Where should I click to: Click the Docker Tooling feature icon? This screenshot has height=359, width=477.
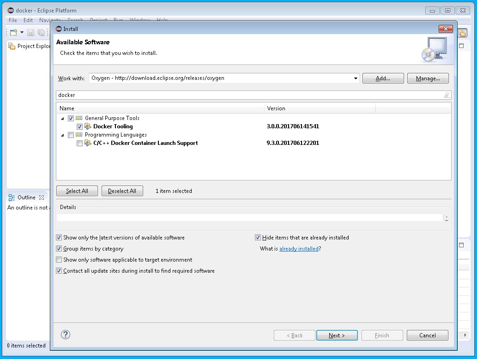(88, 126)
